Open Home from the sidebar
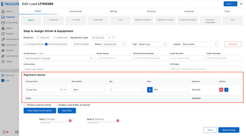 point(7,11)
